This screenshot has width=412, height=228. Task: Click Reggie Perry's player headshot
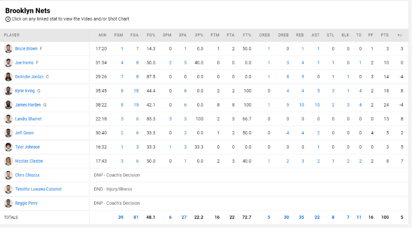tap(8, 203)
